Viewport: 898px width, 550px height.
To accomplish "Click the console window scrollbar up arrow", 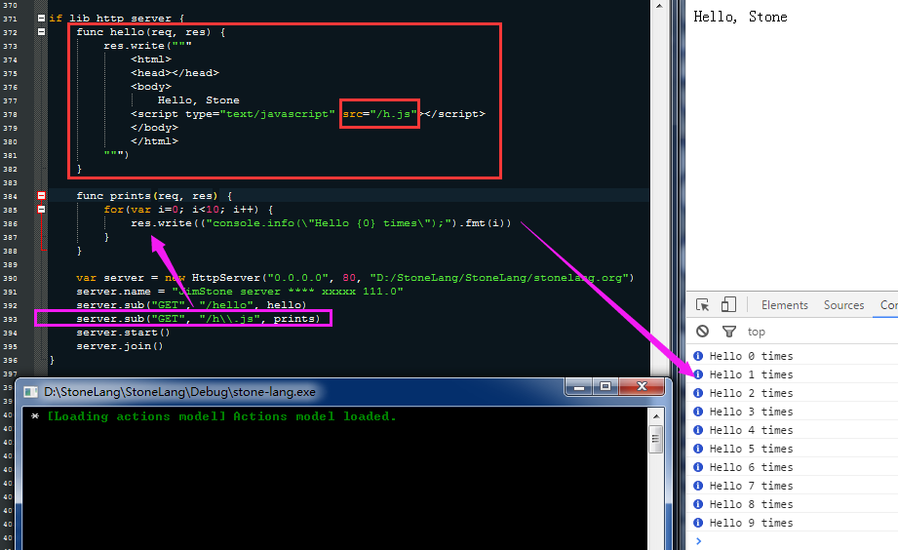I will 656,416.
